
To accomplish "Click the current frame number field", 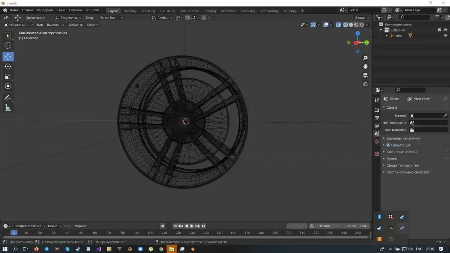I will (x=297, y=226).
